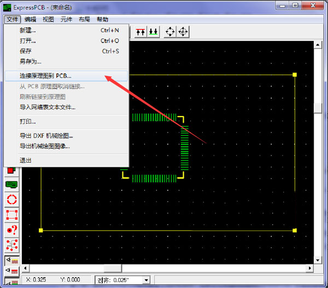The height and width of the screenshot is (288, 328).
Task: Open the 帮助 menu
Action: [x=102, y=20]
